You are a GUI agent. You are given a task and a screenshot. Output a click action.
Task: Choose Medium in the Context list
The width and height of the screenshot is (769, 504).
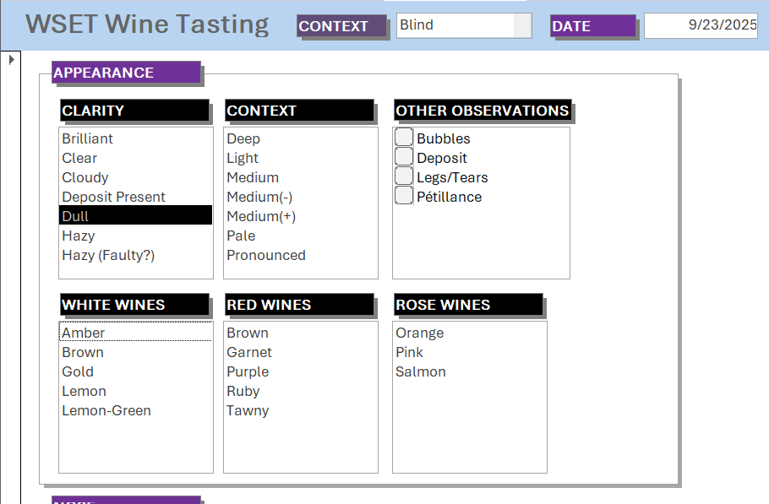(301, 177)
